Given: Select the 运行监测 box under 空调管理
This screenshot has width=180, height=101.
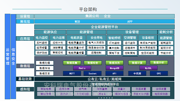Looking at the screenshot, I should click(130, 43).
